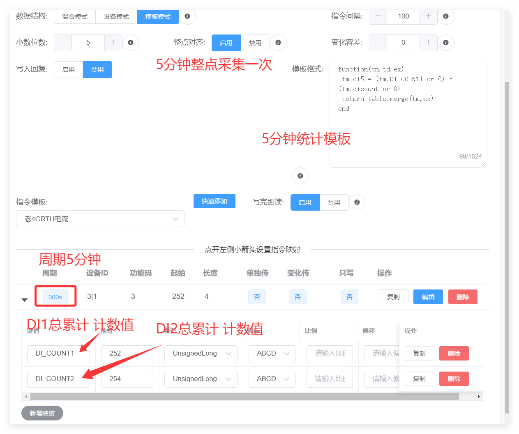
Task: Click horizontal scrollbar of mapping table
Action: [245, 397]
